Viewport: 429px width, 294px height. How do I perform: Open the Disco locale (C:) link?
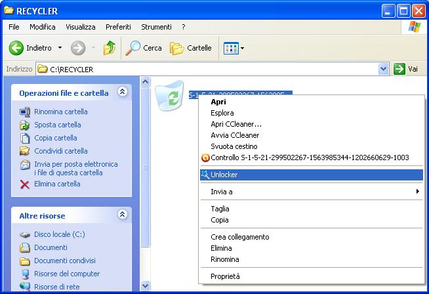(x=60, y=234)
